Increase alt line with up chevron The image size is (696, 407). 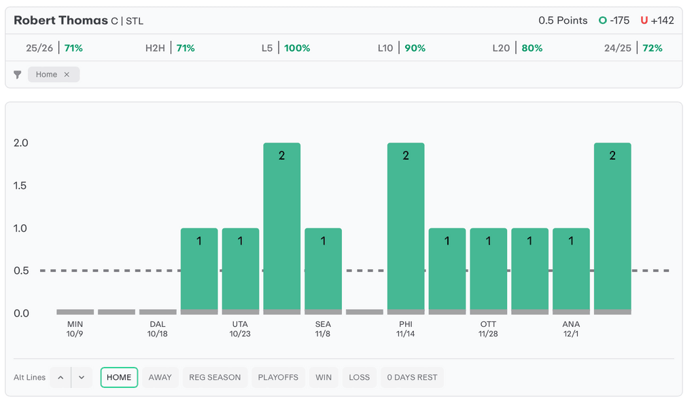coord(60,378)
